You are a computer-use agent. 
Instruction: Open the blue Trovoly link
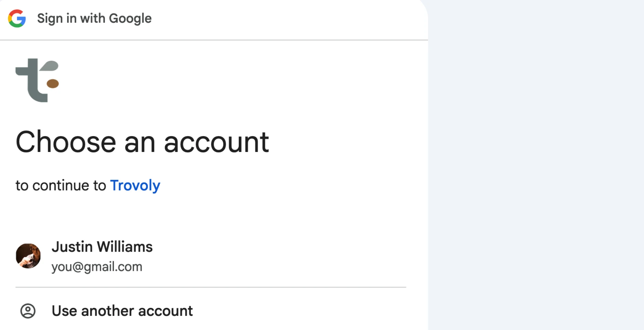[135, 186]
